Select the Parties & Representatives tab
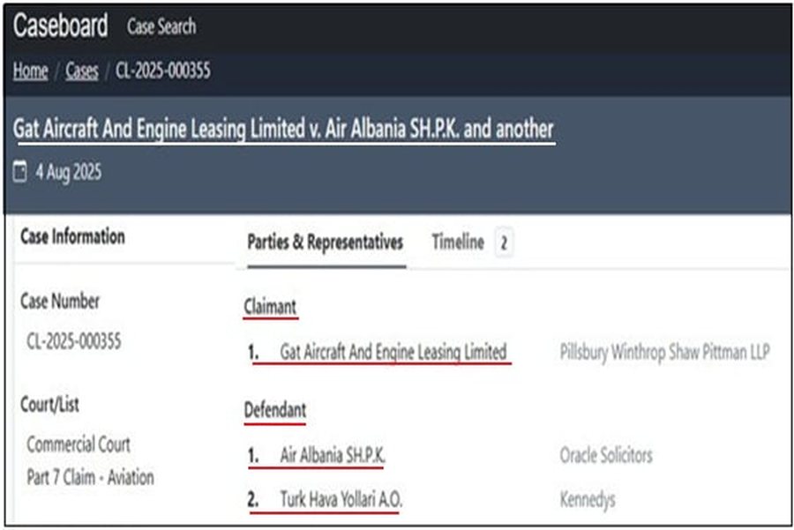 tap(325, 243)
